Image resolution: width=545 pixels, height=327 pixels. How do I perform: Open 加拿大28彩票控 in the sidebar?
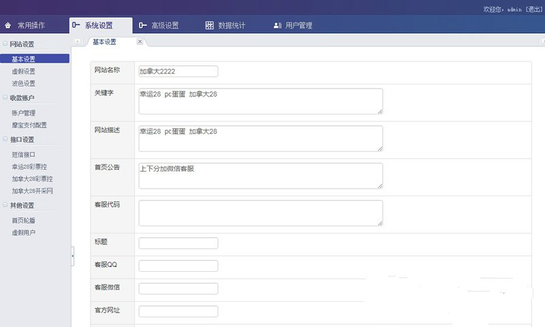coord(32,179)
